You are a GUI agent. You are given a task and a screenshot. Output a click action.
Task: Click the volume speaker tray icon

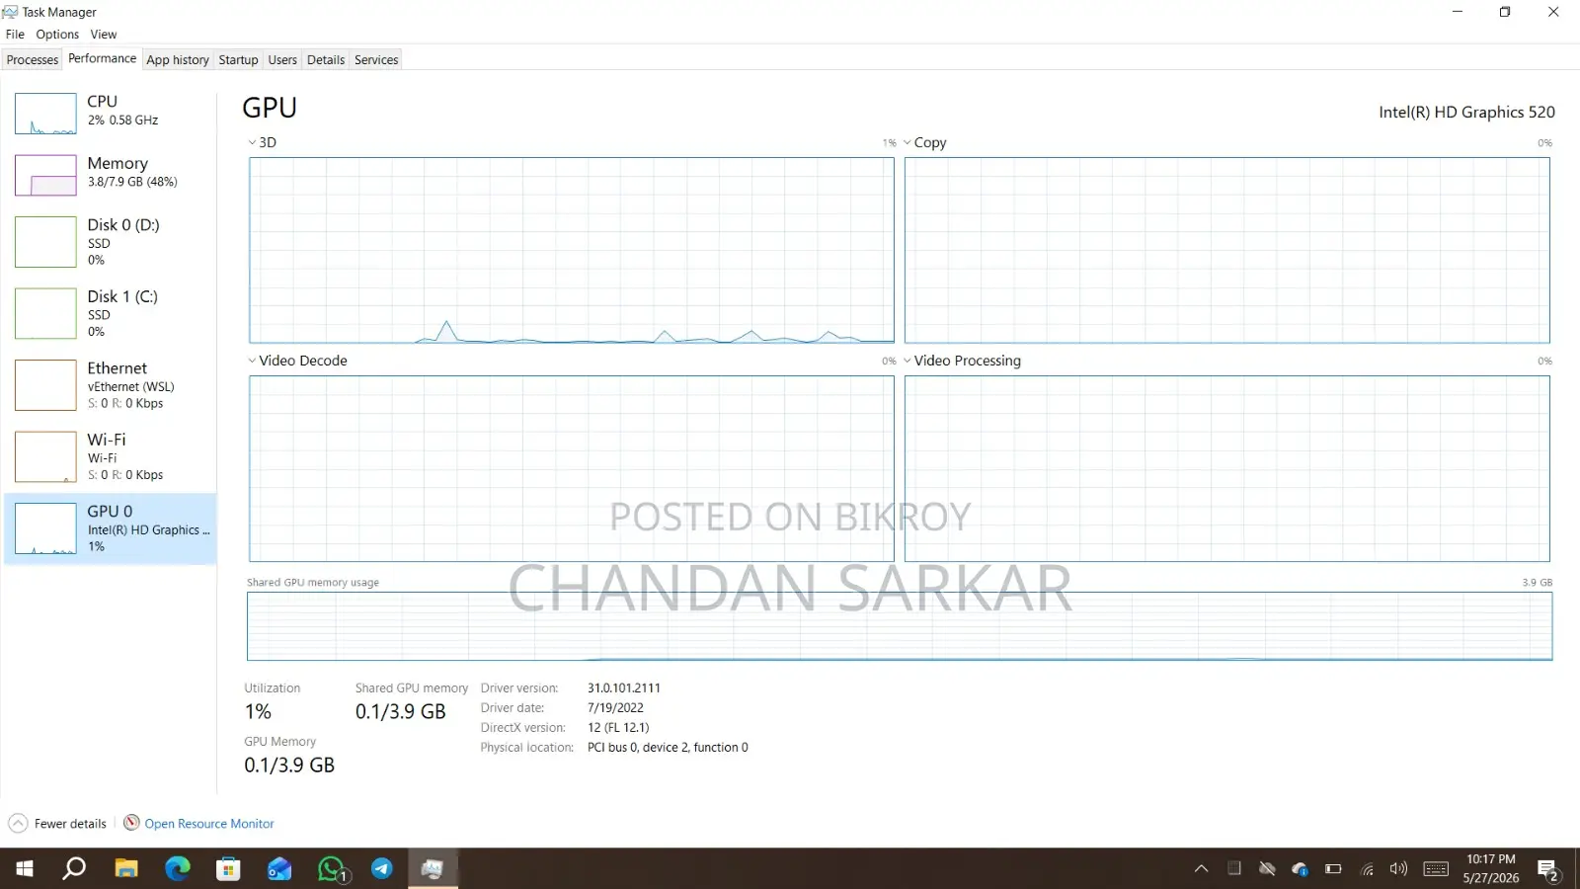pyautogui.click(x=1398, y=869)
